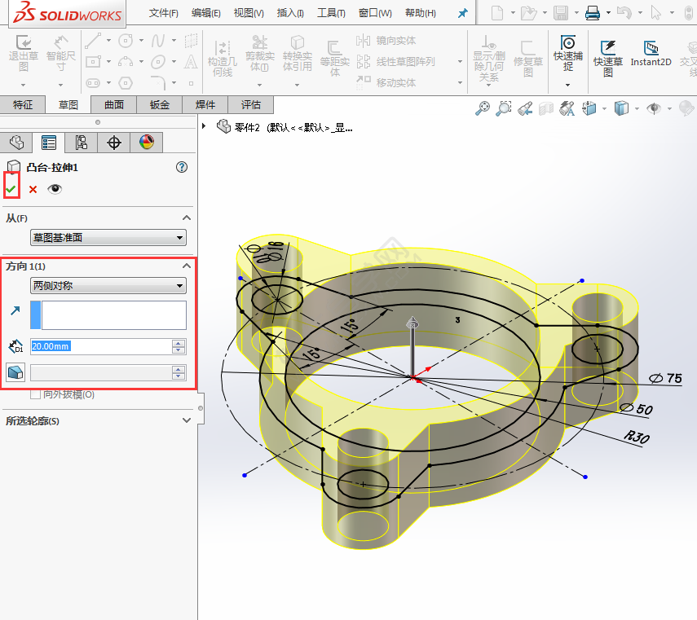
Task: Click the direction of extrusion selection box
Action: pyautogui.click(x=108, y=314)
